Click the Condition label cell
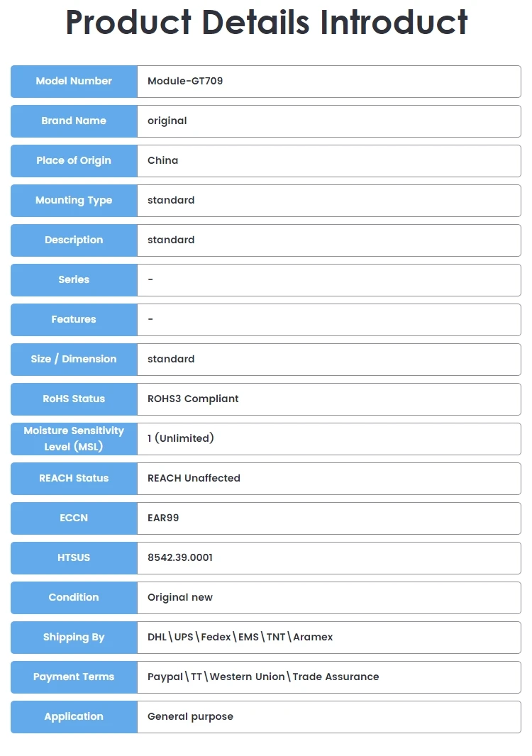Image resolution: width=532 pixels, height=756 pixels. pos(74,597)
